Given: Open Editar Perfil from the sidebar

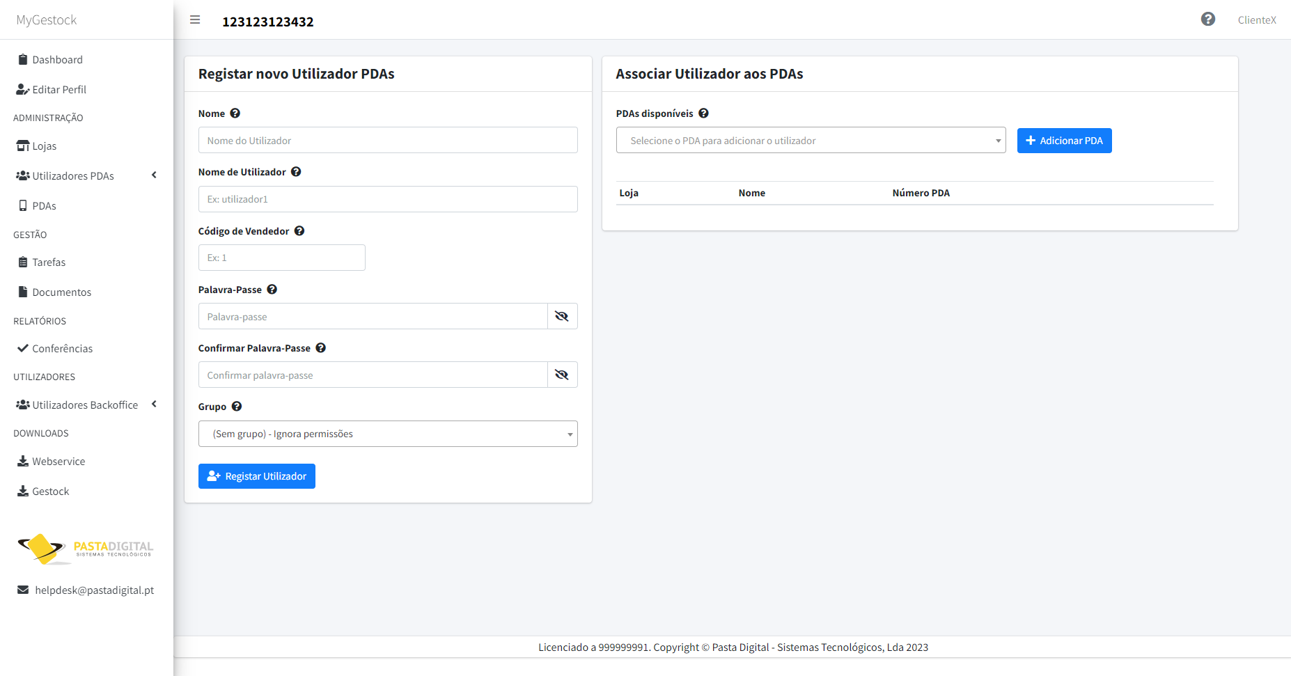Looking at the screenshot, I should coord(59,90).
